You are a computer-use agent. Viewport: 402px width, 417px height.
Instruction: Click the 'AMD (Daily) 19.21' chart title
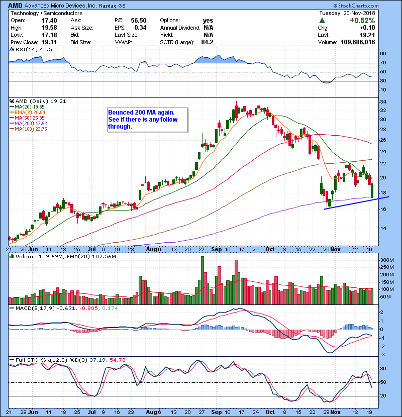(x=40, y=101)
